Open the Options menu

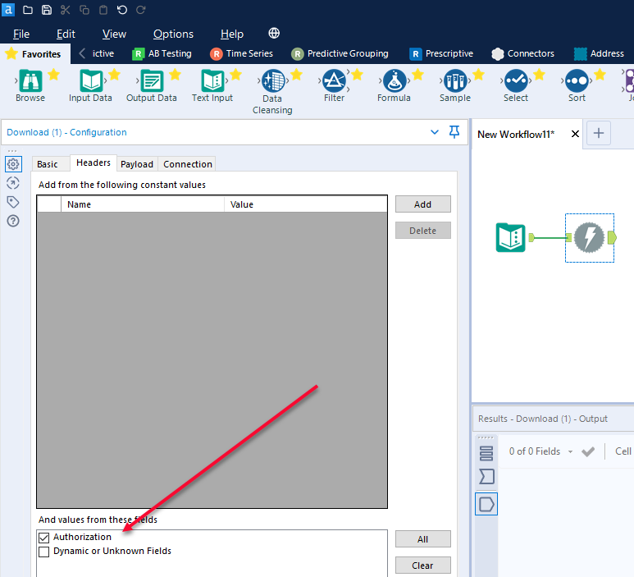173,34
